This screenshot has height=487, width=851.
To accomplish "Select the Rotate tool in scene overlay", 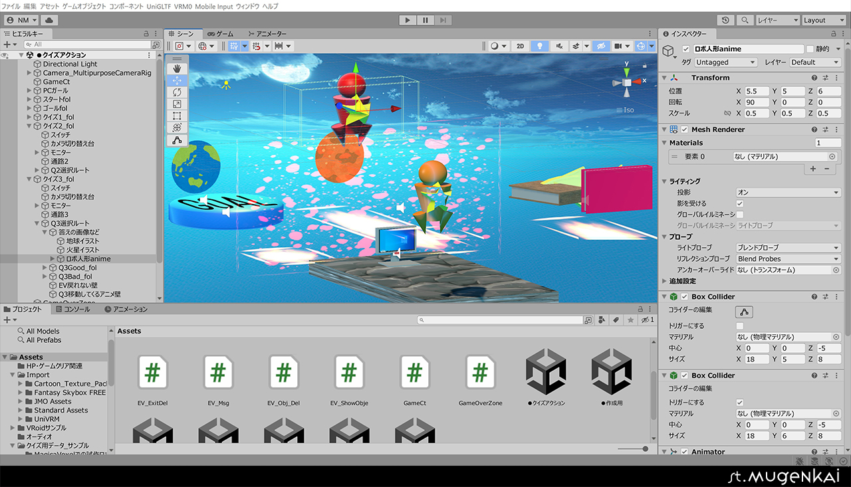I will [x=177, y=92].
